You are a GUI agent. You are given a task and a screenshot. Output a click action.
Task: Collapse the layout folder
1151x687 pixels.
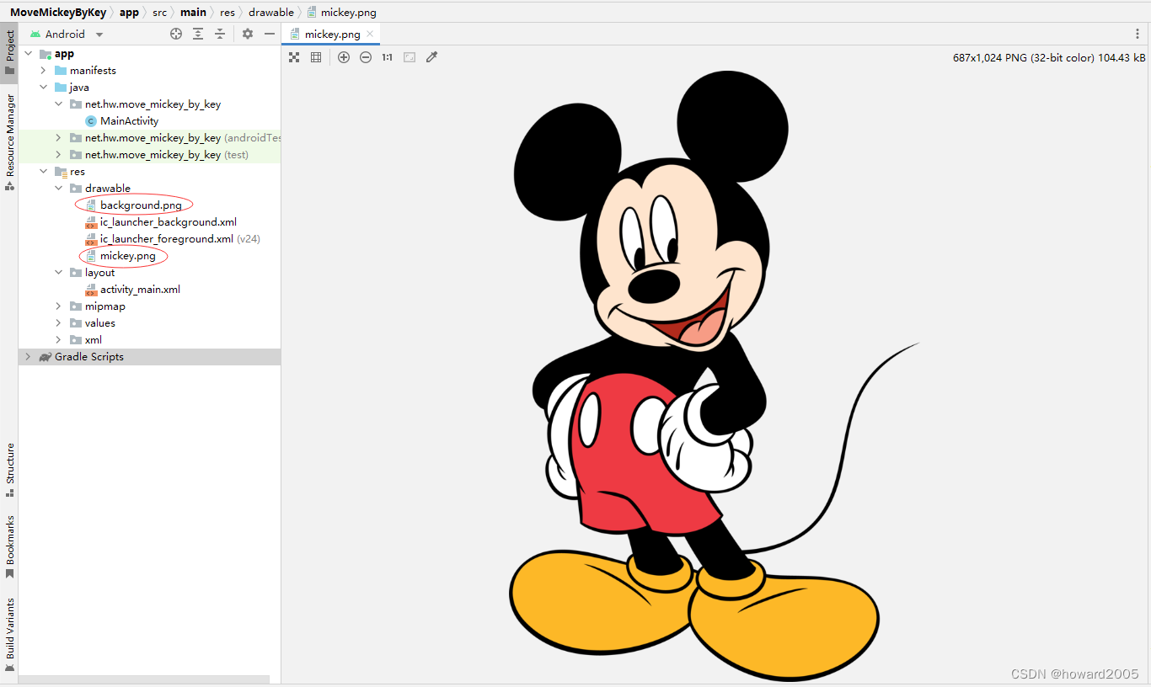click(58, 273)
